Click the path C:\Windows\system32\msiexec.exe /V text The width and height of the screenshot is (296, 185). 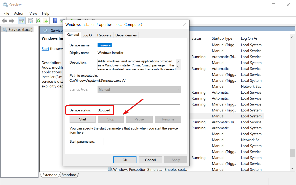(x=97, y=81)
